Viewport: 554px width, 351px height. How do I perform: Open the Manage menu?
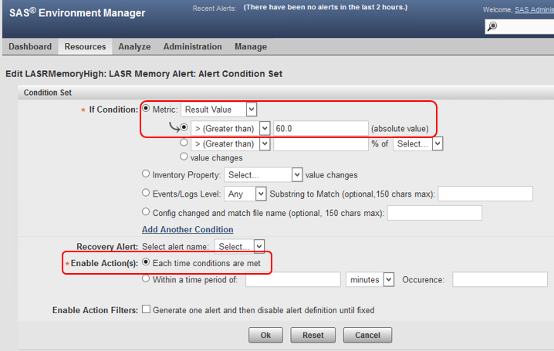(251, 46)
